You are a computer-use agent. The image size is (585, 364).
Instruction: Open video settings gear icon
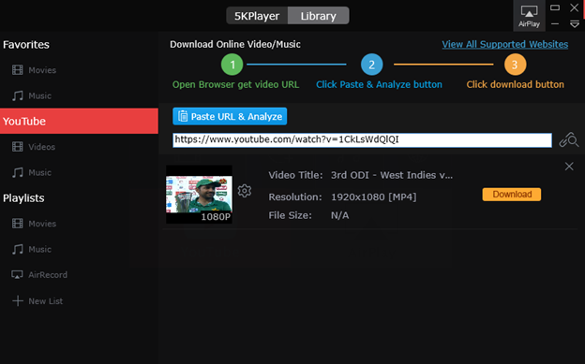245,191
